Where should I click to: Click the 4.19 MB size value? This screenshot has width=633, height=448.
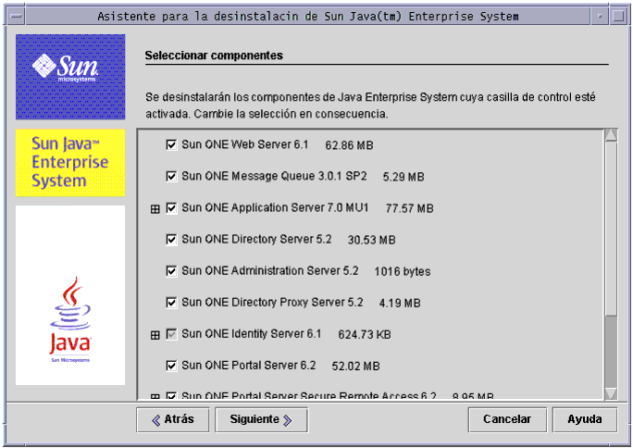tap(400, 303)
